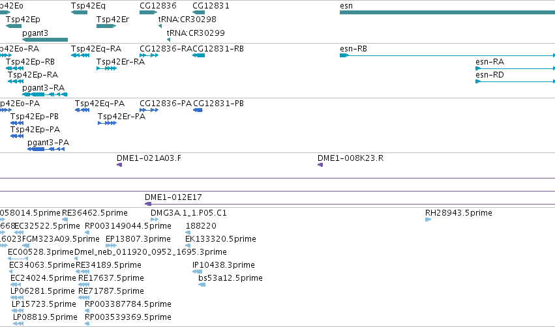Click the pgant3 gene bar
This screenshot has width=555, height=327.
coord(45,40)
